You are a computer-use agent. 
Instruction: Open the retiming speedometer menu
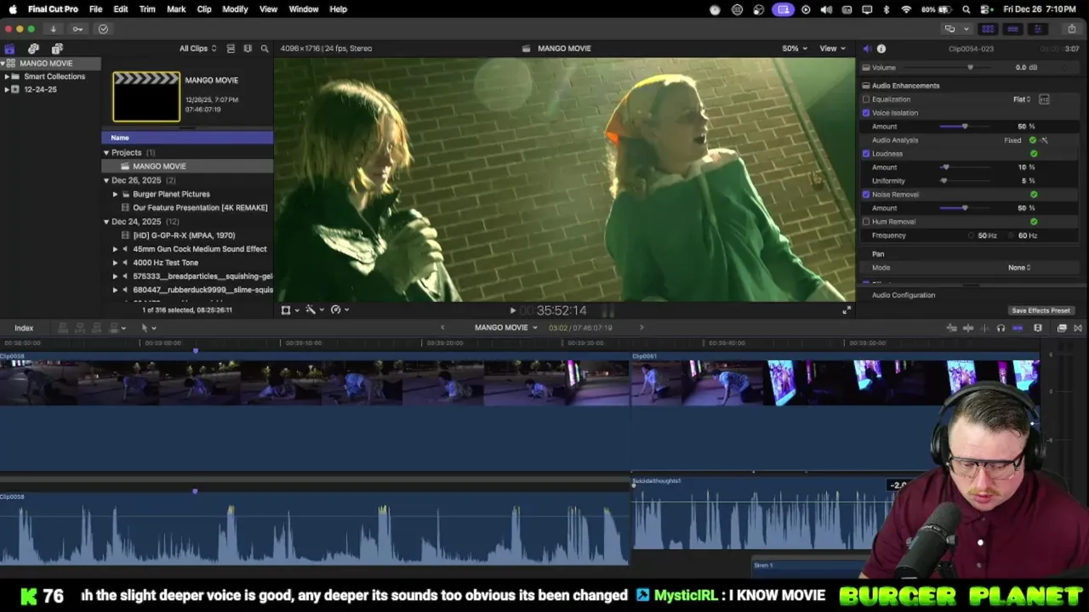(339, 310)
